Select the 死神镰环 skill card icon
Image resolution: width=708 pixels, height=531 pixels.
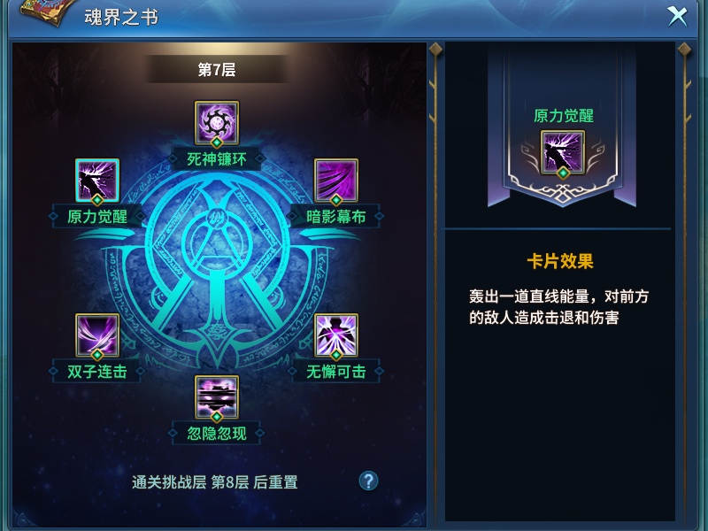point(217,123)
